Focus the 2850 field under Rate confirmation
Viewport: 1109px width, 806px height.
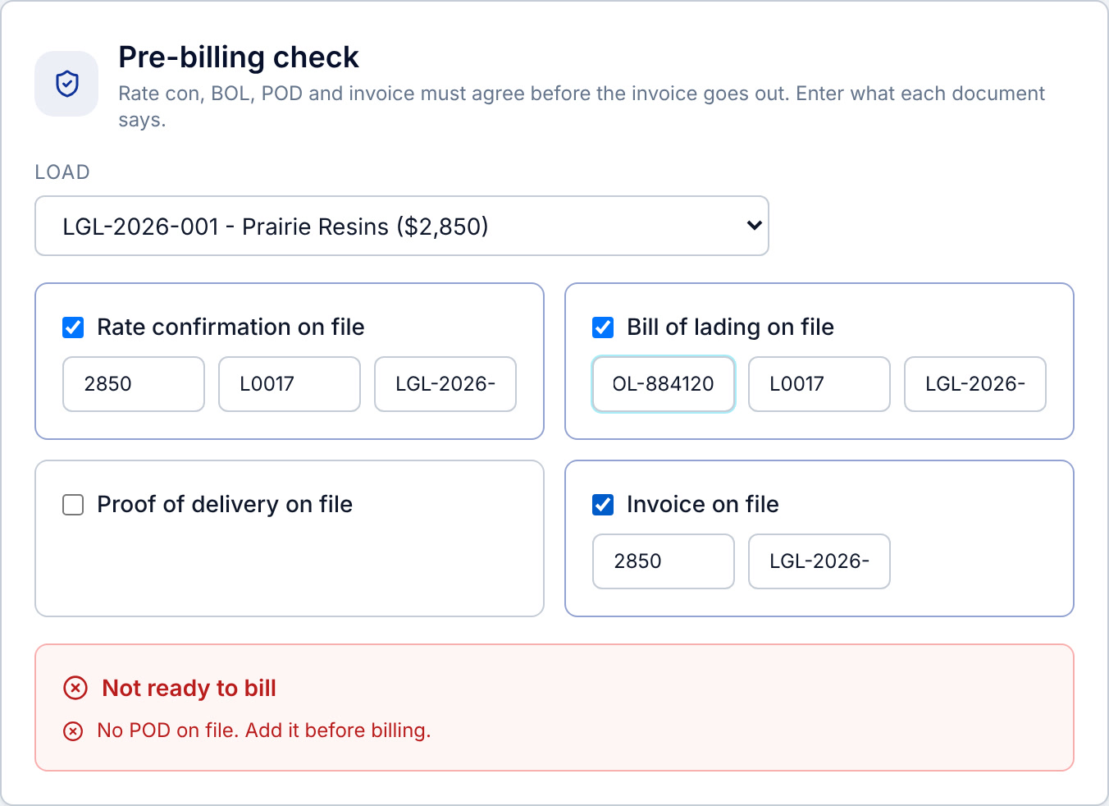tap(134, 384)
